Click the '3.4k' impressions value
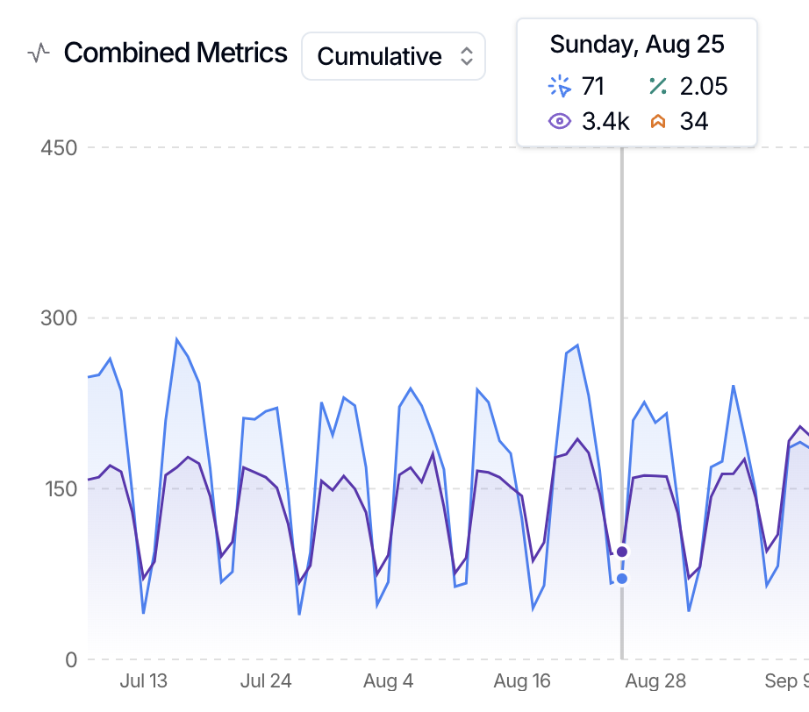Viewport: 809px width, 712px height. coord(605,122)
